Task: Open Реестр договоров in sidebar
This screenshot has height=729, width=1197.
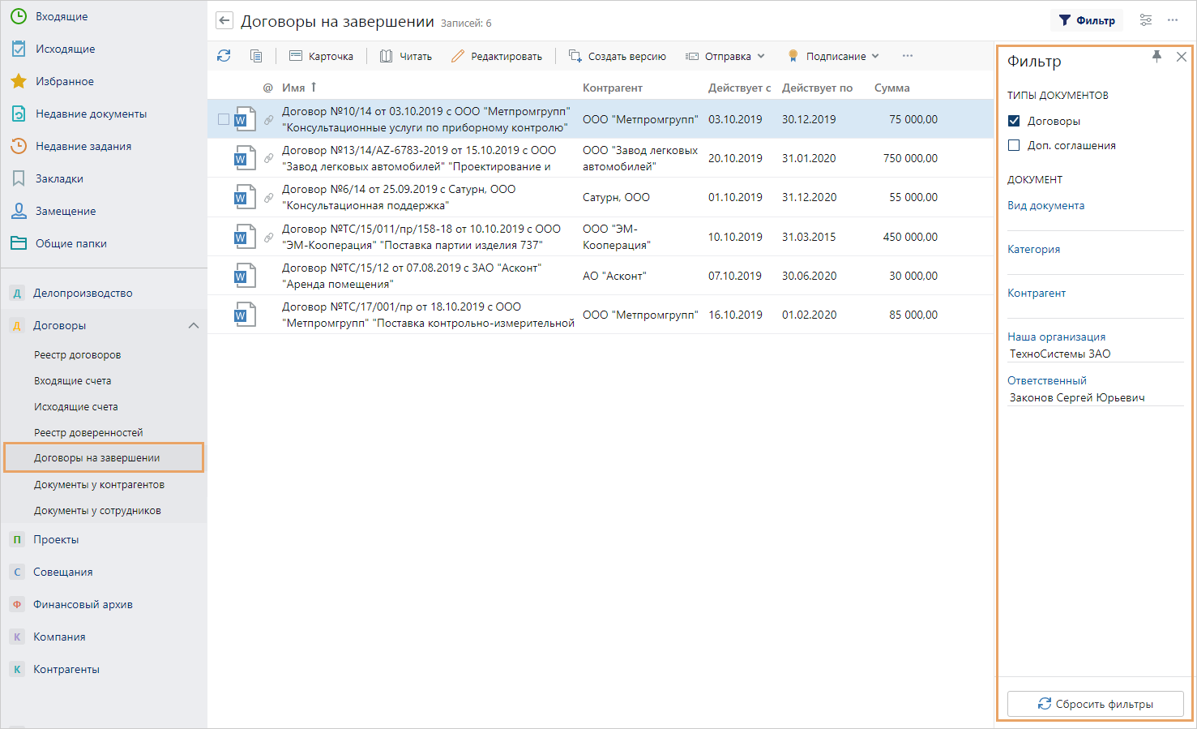Action: 78,354
